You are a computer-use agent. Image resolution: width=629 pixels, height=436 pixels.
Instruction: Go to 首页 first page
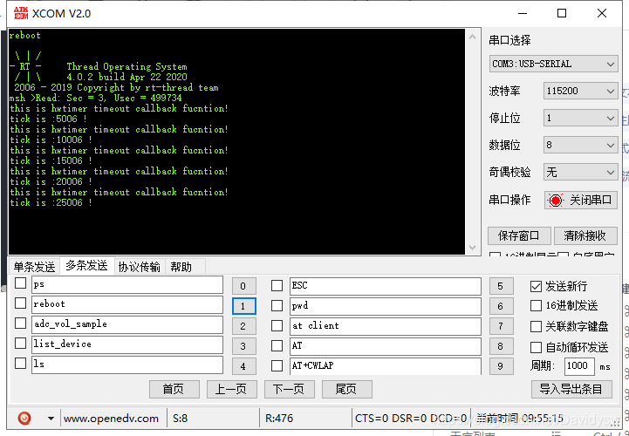coord(174,389)
